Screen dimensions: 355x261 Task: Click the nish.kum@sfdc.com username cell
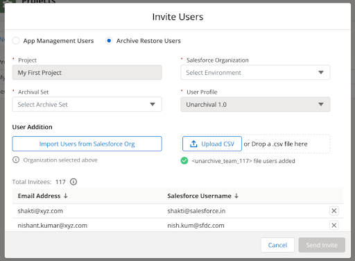(x=196, y=226)
